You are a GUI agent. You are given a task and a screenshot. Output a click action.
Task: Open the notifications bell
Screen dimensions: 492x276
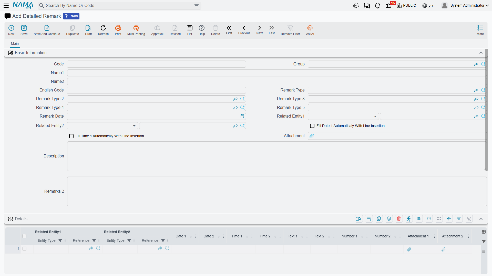point(378,6)
